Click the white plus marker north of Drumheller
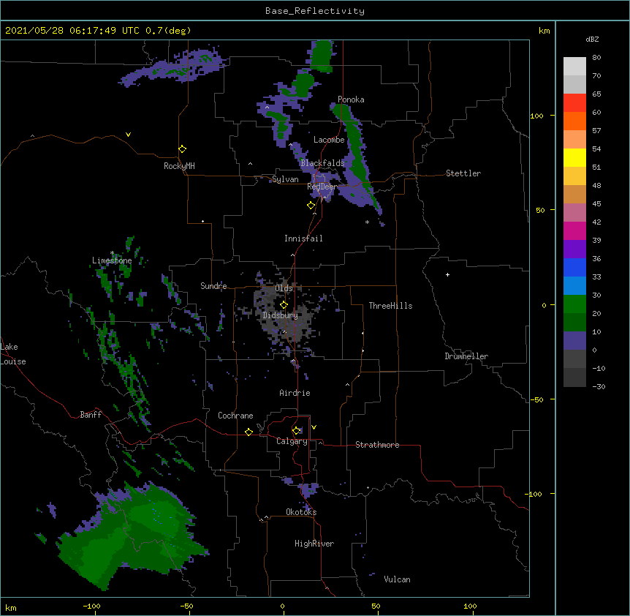This screenshot has height=616, width=630. pyautogui.click(x=447, y=274)
